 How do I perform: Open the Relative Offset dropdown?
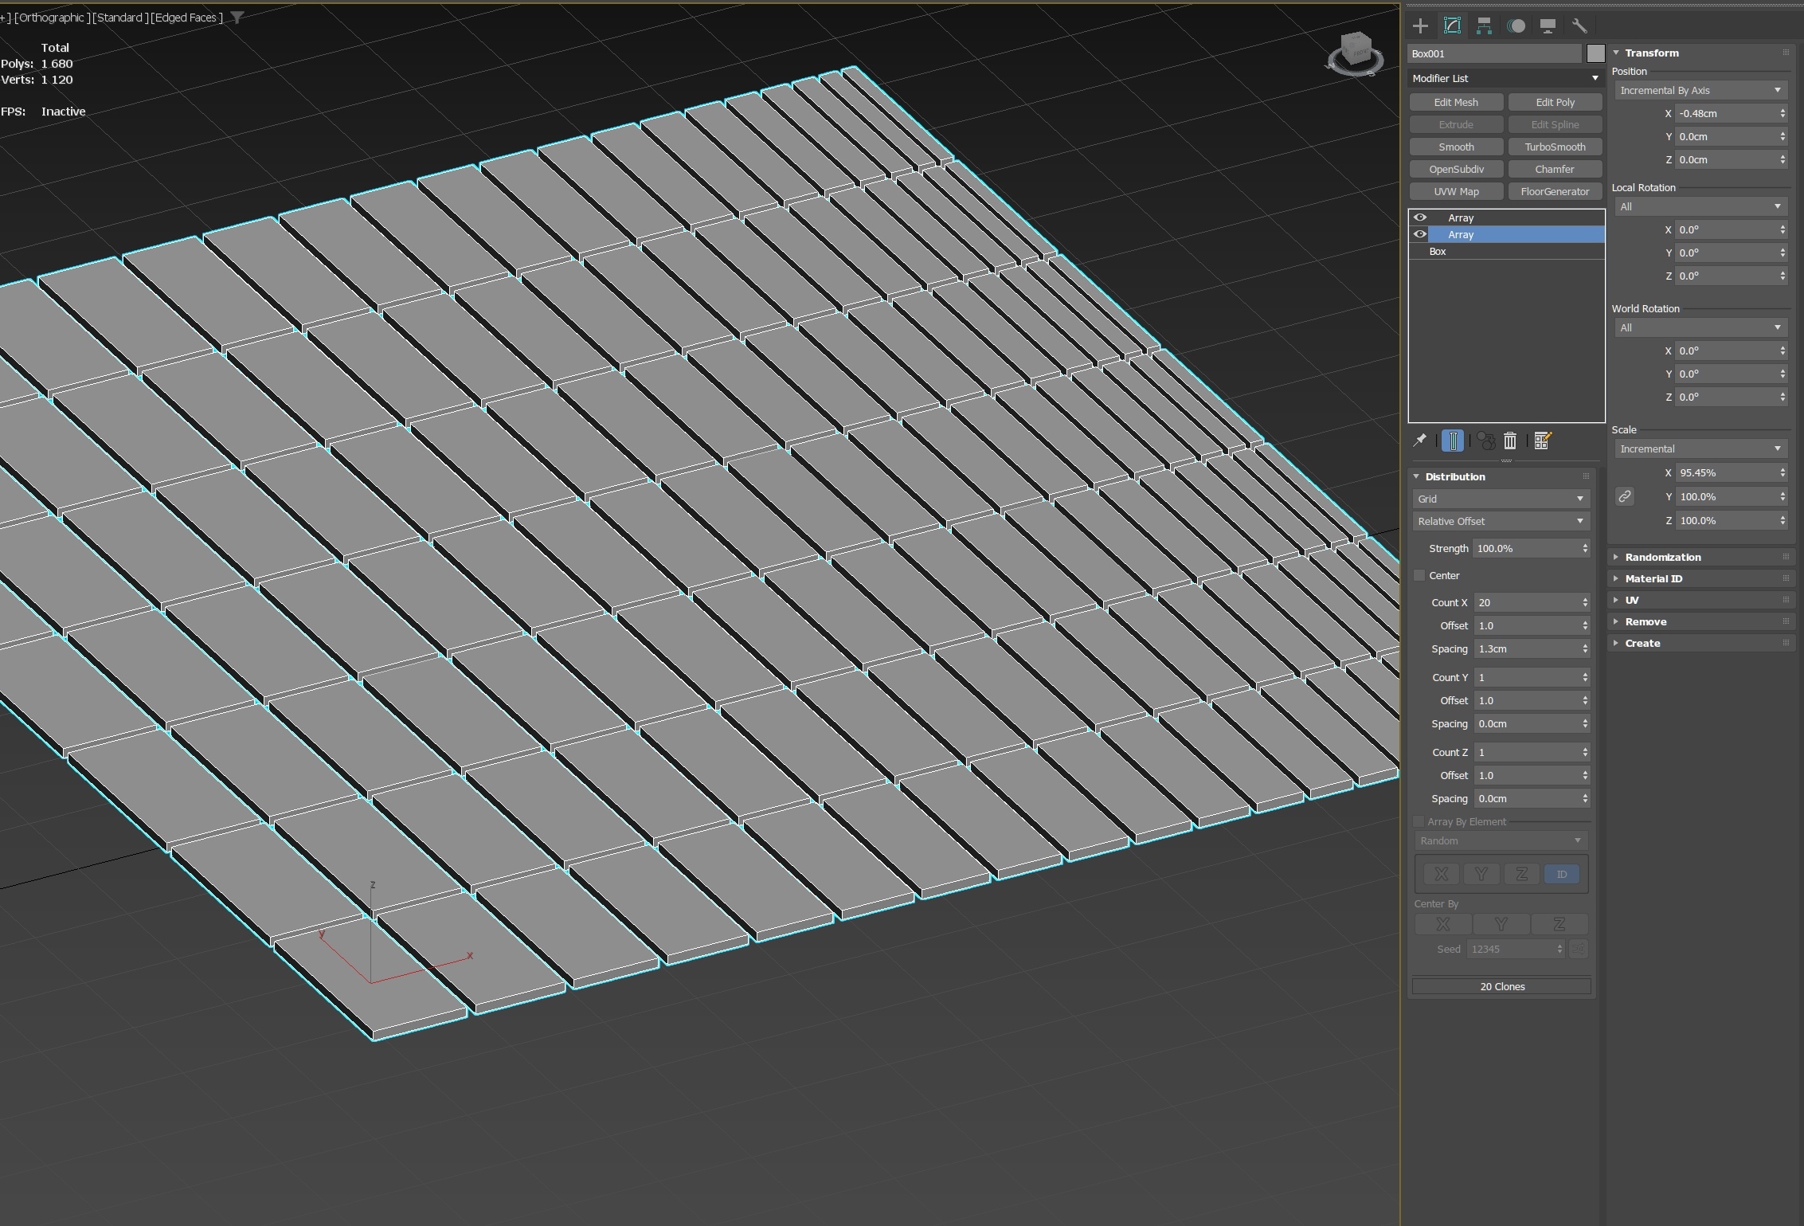(x=1501, y=521)
